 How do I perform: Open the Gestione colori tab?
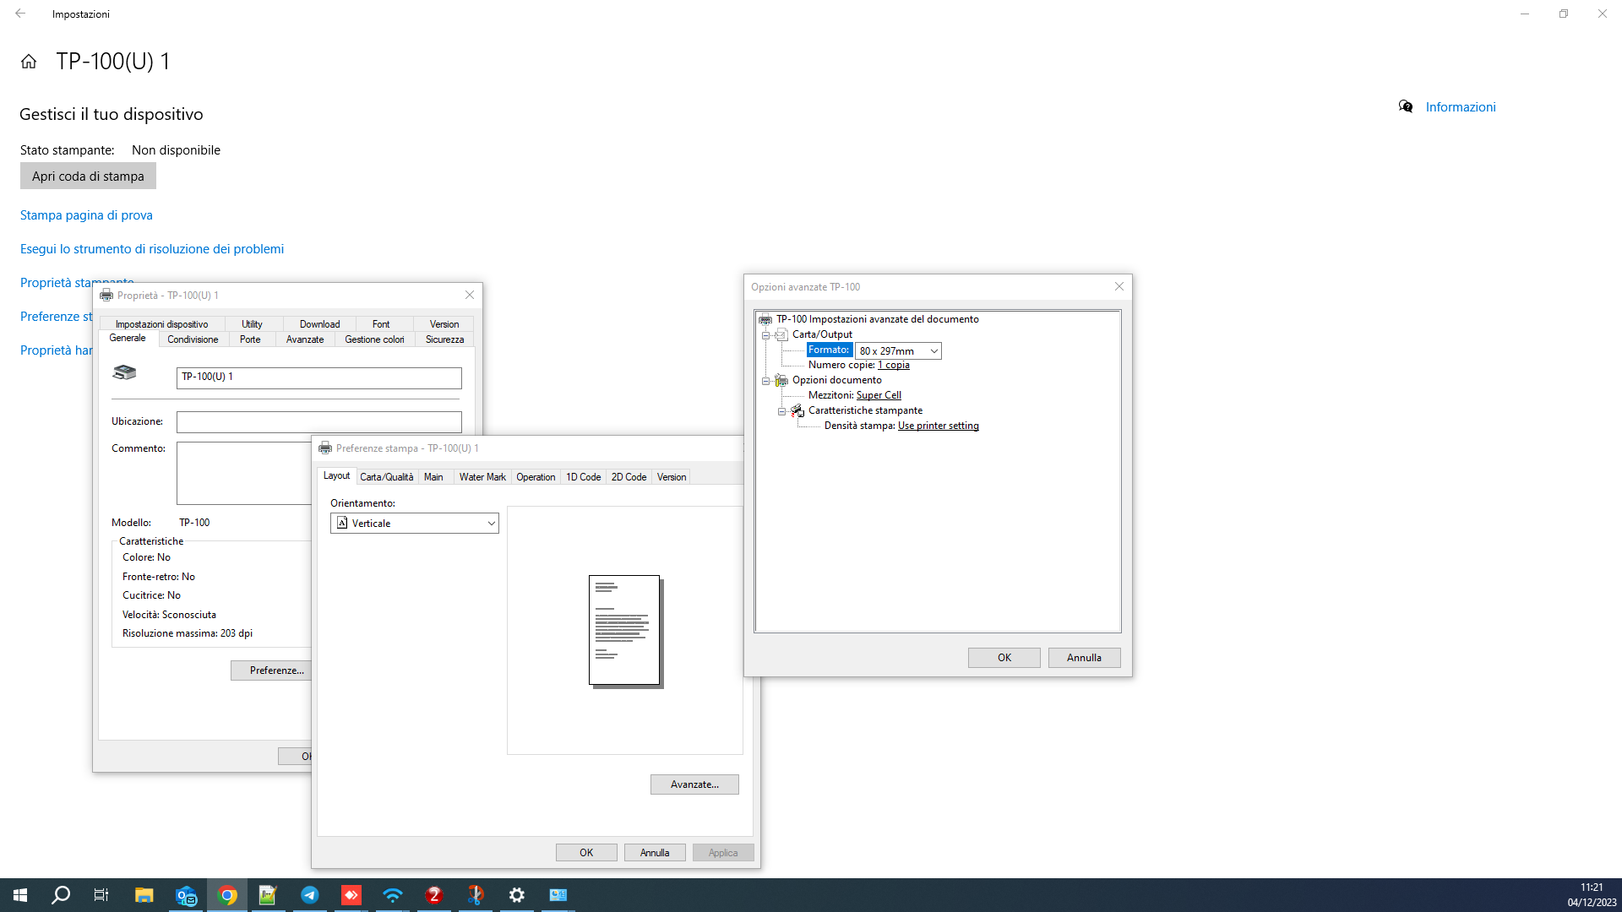374,339
